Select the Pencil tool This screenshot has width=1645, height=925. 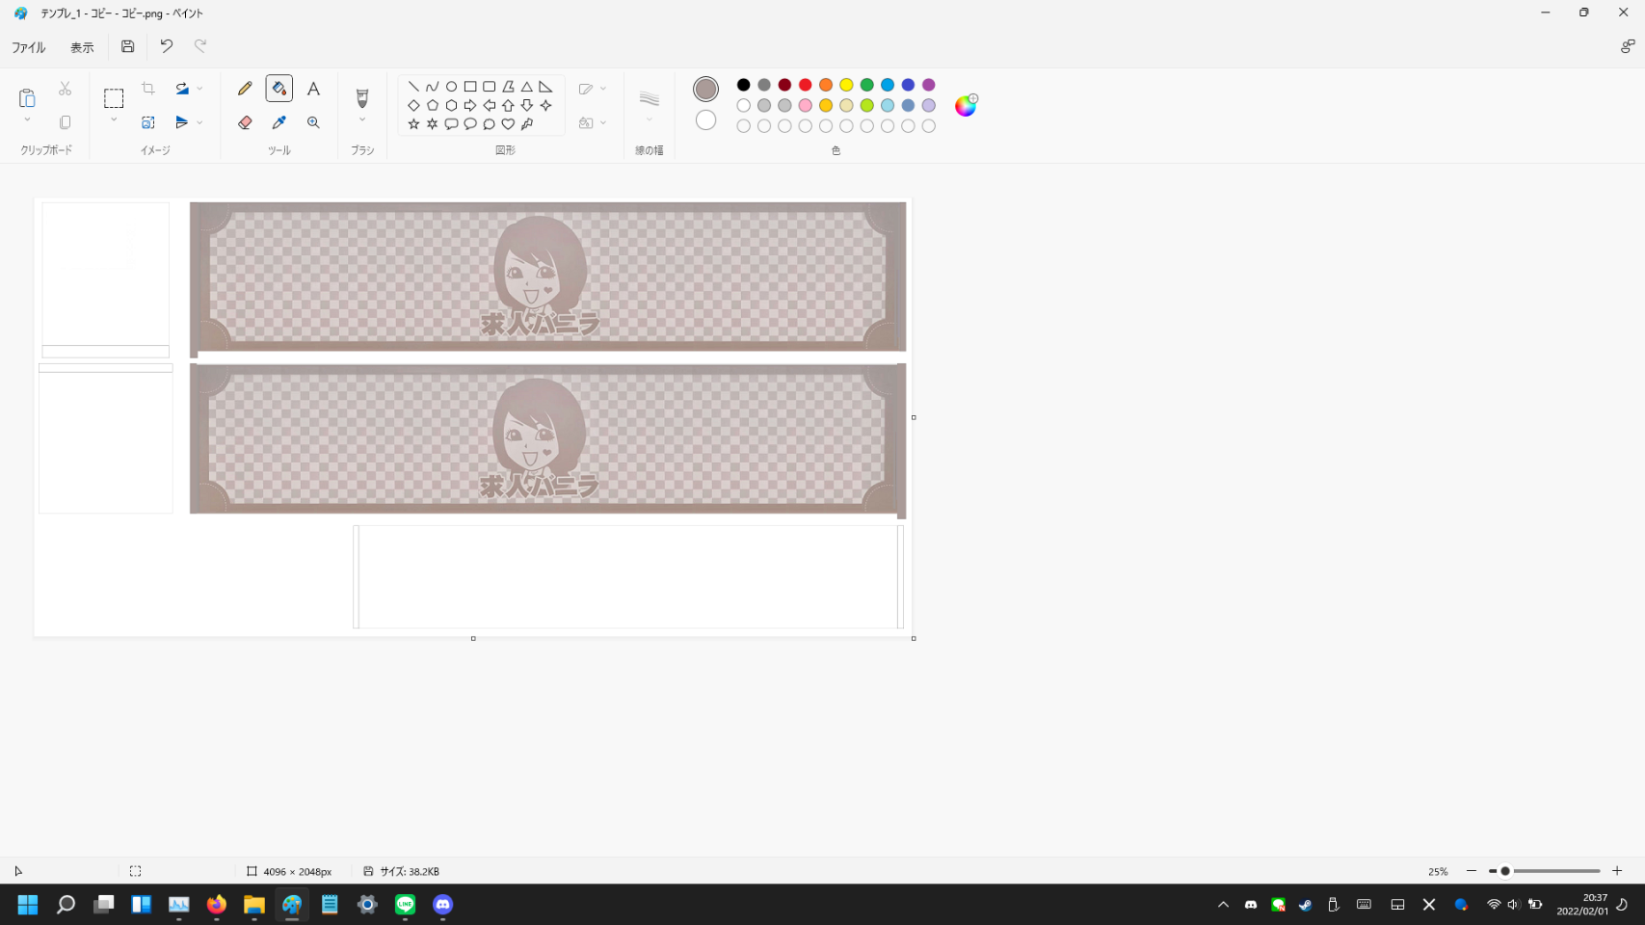tap(245, 89)
